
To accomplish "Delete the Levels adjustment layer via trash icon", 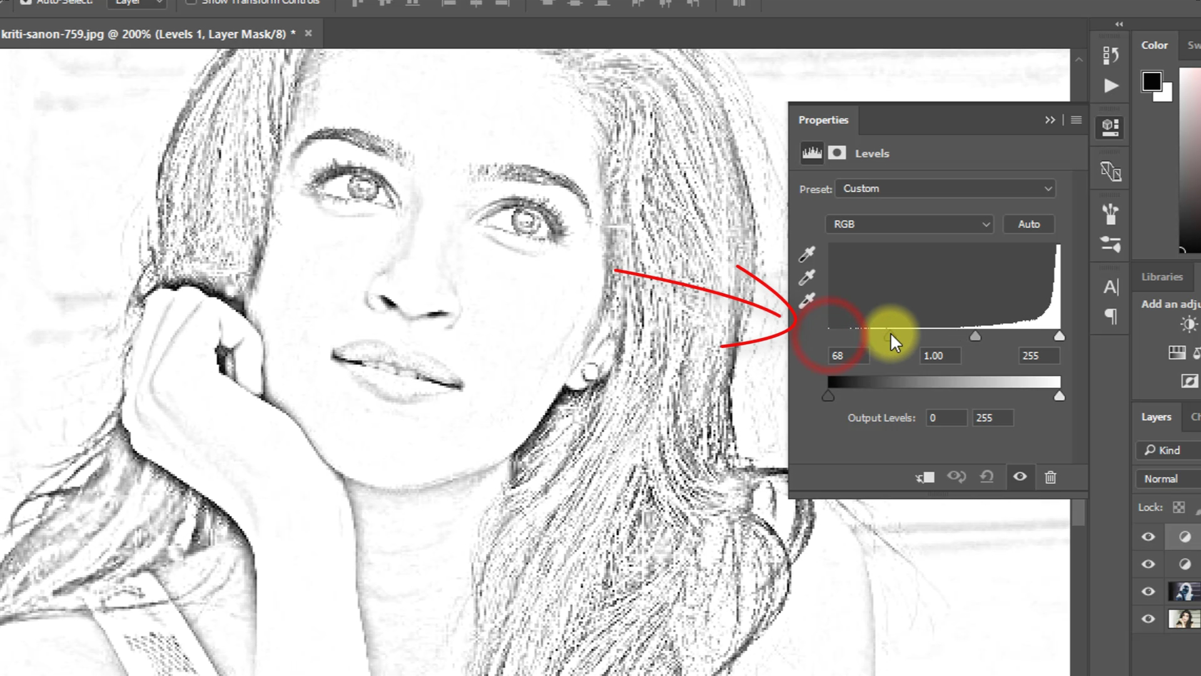I will pos(1050,477).
